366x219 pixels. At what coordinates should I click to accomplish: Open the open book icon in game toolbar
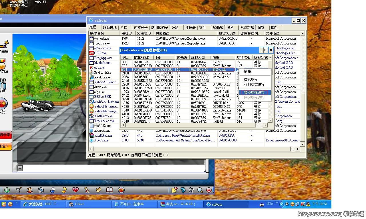pos(110,190)
